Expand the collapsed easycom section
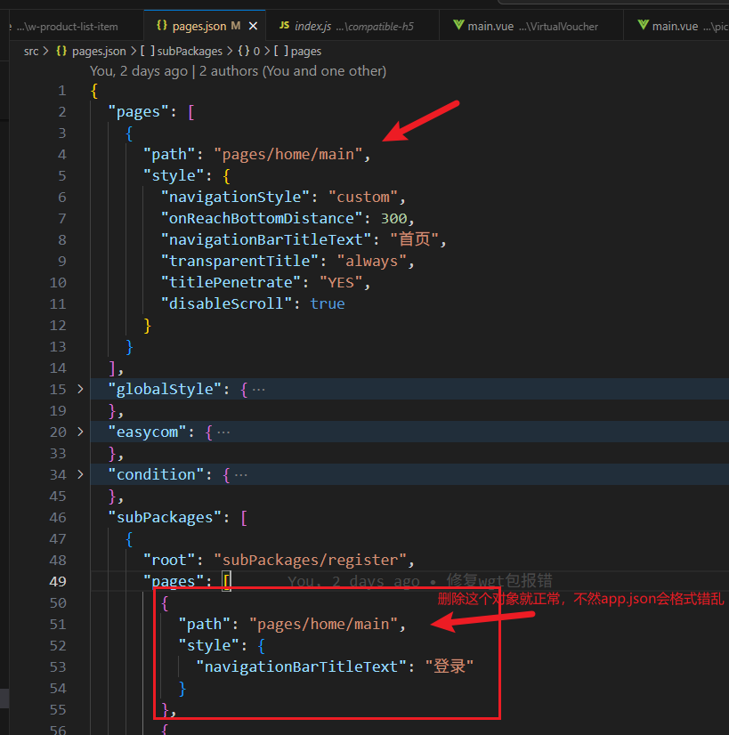 pyautogui.click(x=80, y=432)
